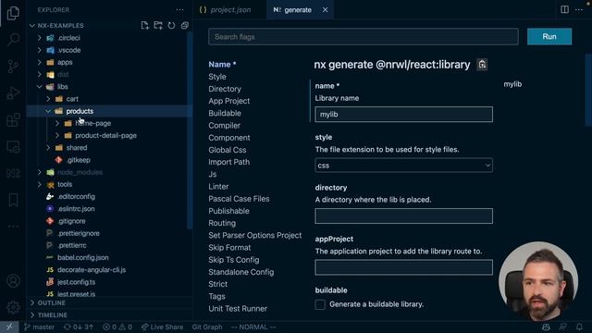Open editor more actions menu
This screenshot has width=592, height=333.
(x=579, y=9)
